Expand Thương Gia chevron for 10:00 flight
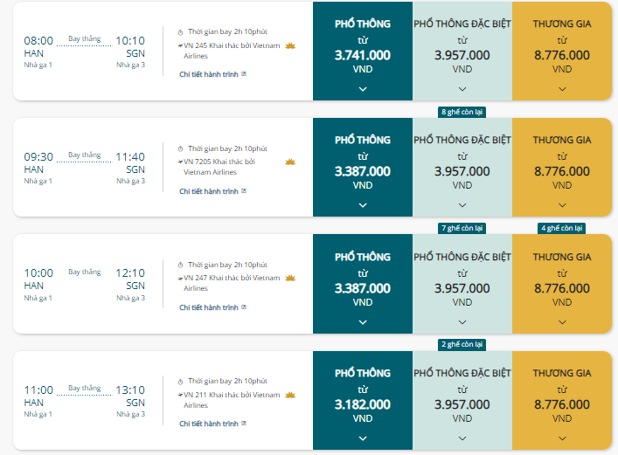 click(x=562, y=322)
